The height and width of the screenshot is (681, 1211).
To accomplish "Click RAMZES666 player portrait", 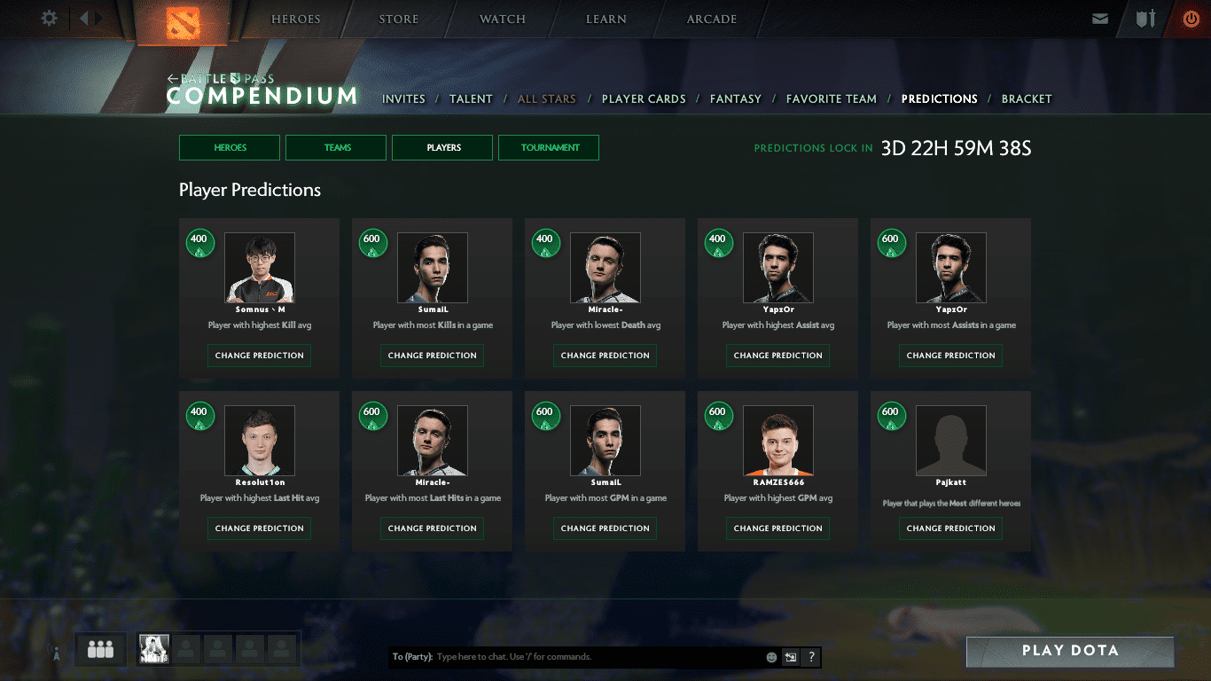I will tap(777, 441).
